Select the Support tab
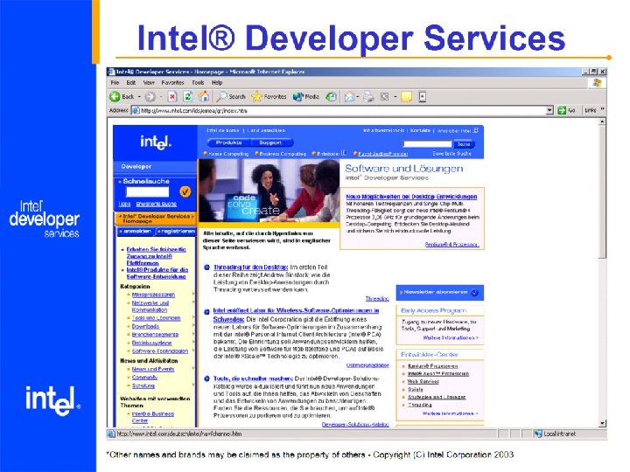630x472 pixels. click(x=270, y=142)
